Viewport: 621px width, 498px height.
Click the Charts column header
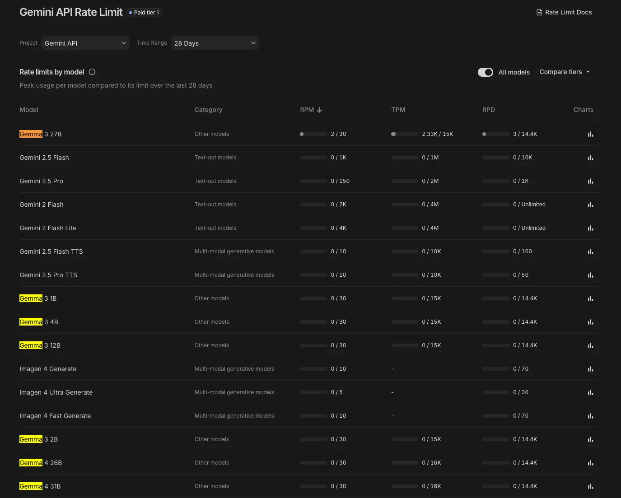584,110
